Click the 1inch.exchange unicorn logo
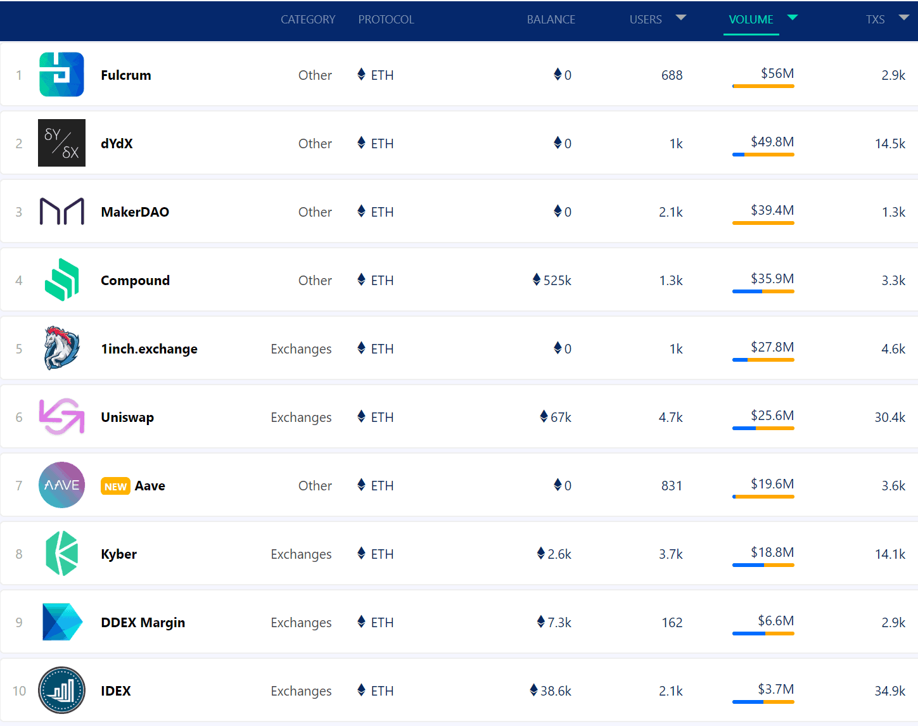Viewport: 918px width, 726px height. tap(61, 348)
